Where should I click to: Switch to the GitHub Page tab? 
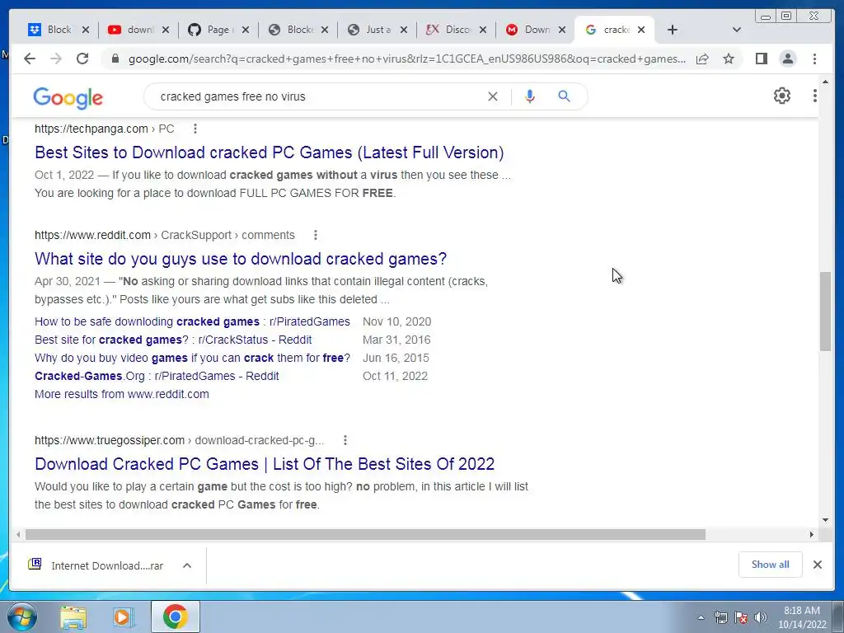(x=212, y=30)
